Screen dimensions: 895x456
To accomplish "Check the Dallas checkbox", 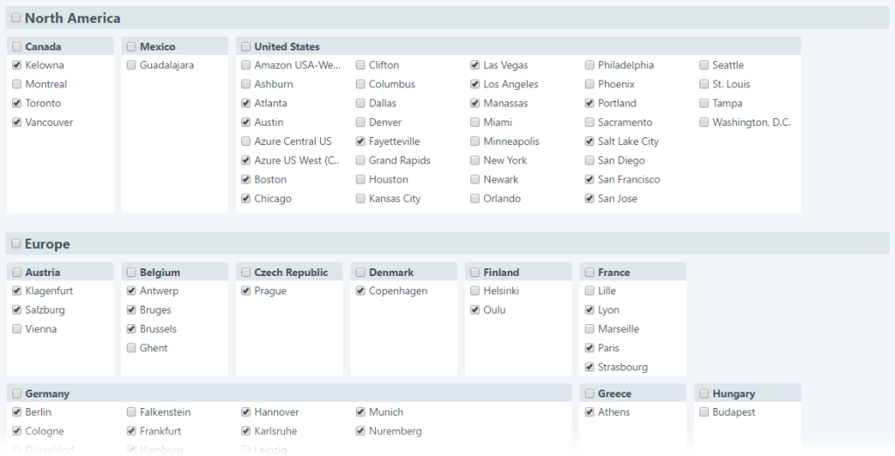I will tap(360, 103).
